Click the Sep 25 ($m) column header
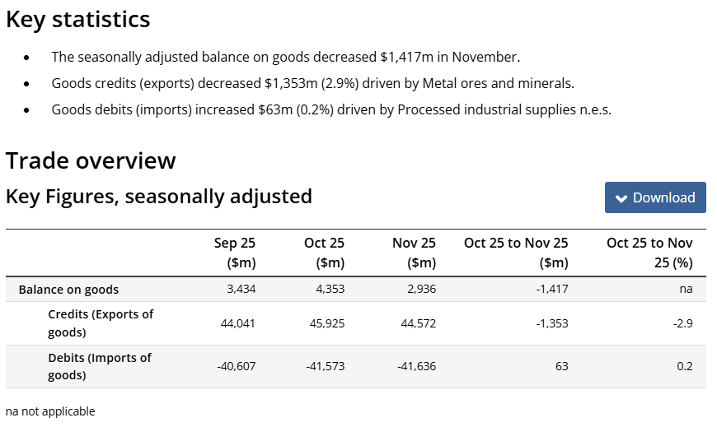This screenshot has height=427, width=717. [235, 253]
